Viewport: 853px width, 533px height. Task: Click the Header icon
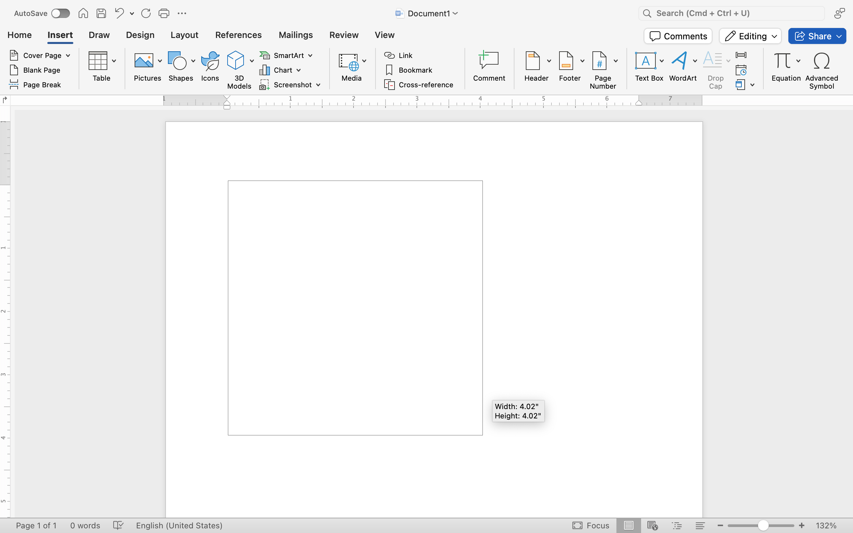(x=532, y=61)
